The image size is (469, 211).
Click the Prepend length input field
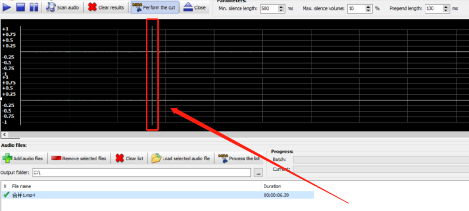click(x=434, y=8)
